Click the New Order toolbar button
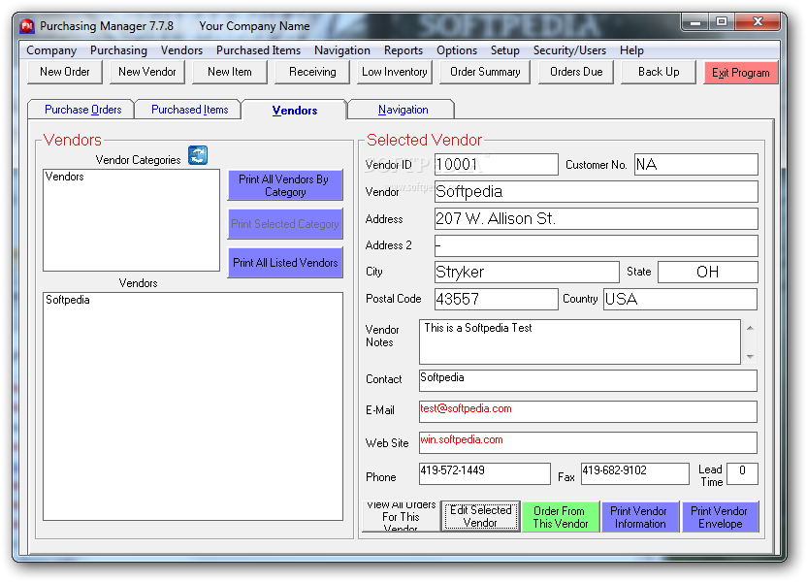This screenshot has width=807, height=582. (65, 72)
